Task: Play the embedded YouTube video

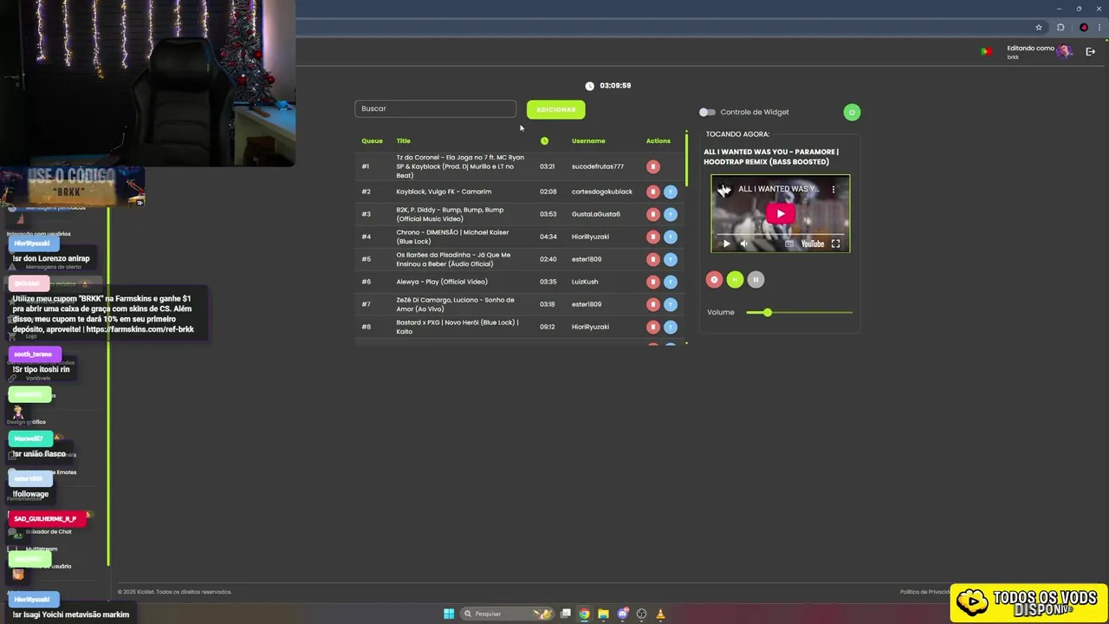Action: 780,213
